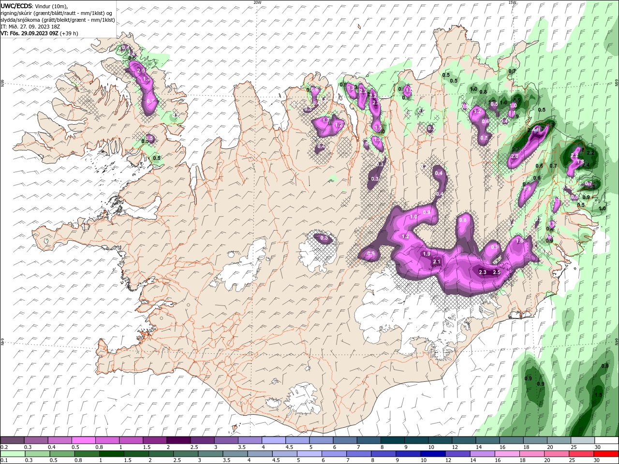Click upper legend swatch between 2 and 2.5

coord(178,440)
